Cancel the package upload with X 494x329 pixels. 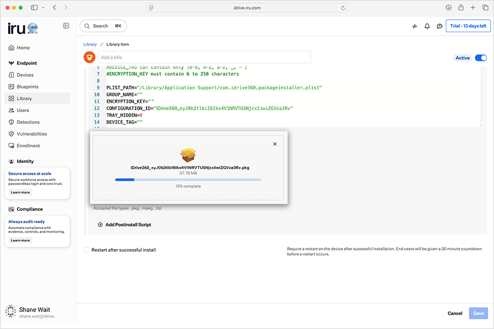pos(275,144)
